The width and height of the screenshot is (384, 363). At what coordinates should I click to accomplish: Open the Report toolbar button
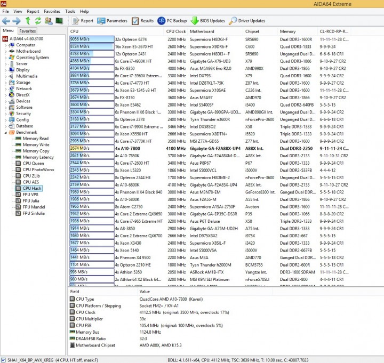(x=83, y=21)
